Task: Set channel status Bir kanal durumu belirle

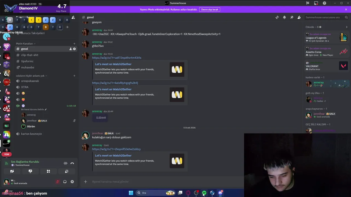Action: 34,109
